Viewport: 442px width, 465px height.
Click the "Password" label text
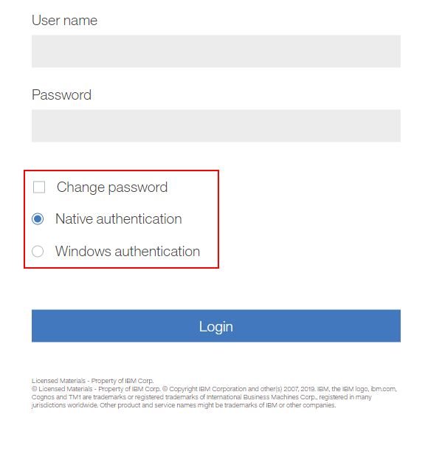[61, 95]
